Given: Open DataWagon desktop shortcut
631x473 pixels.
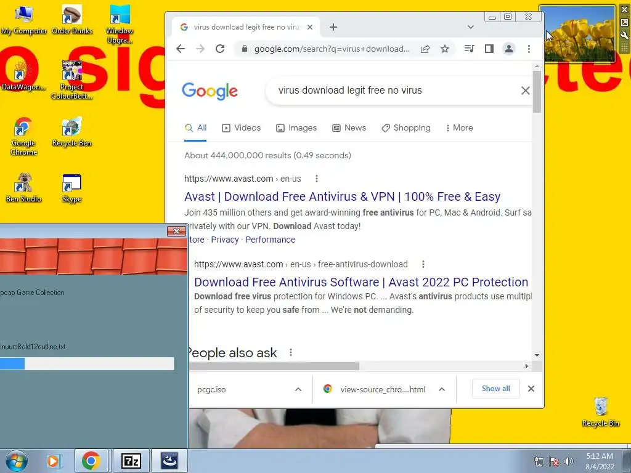Looking at the screenshot, I should [23, 76].
